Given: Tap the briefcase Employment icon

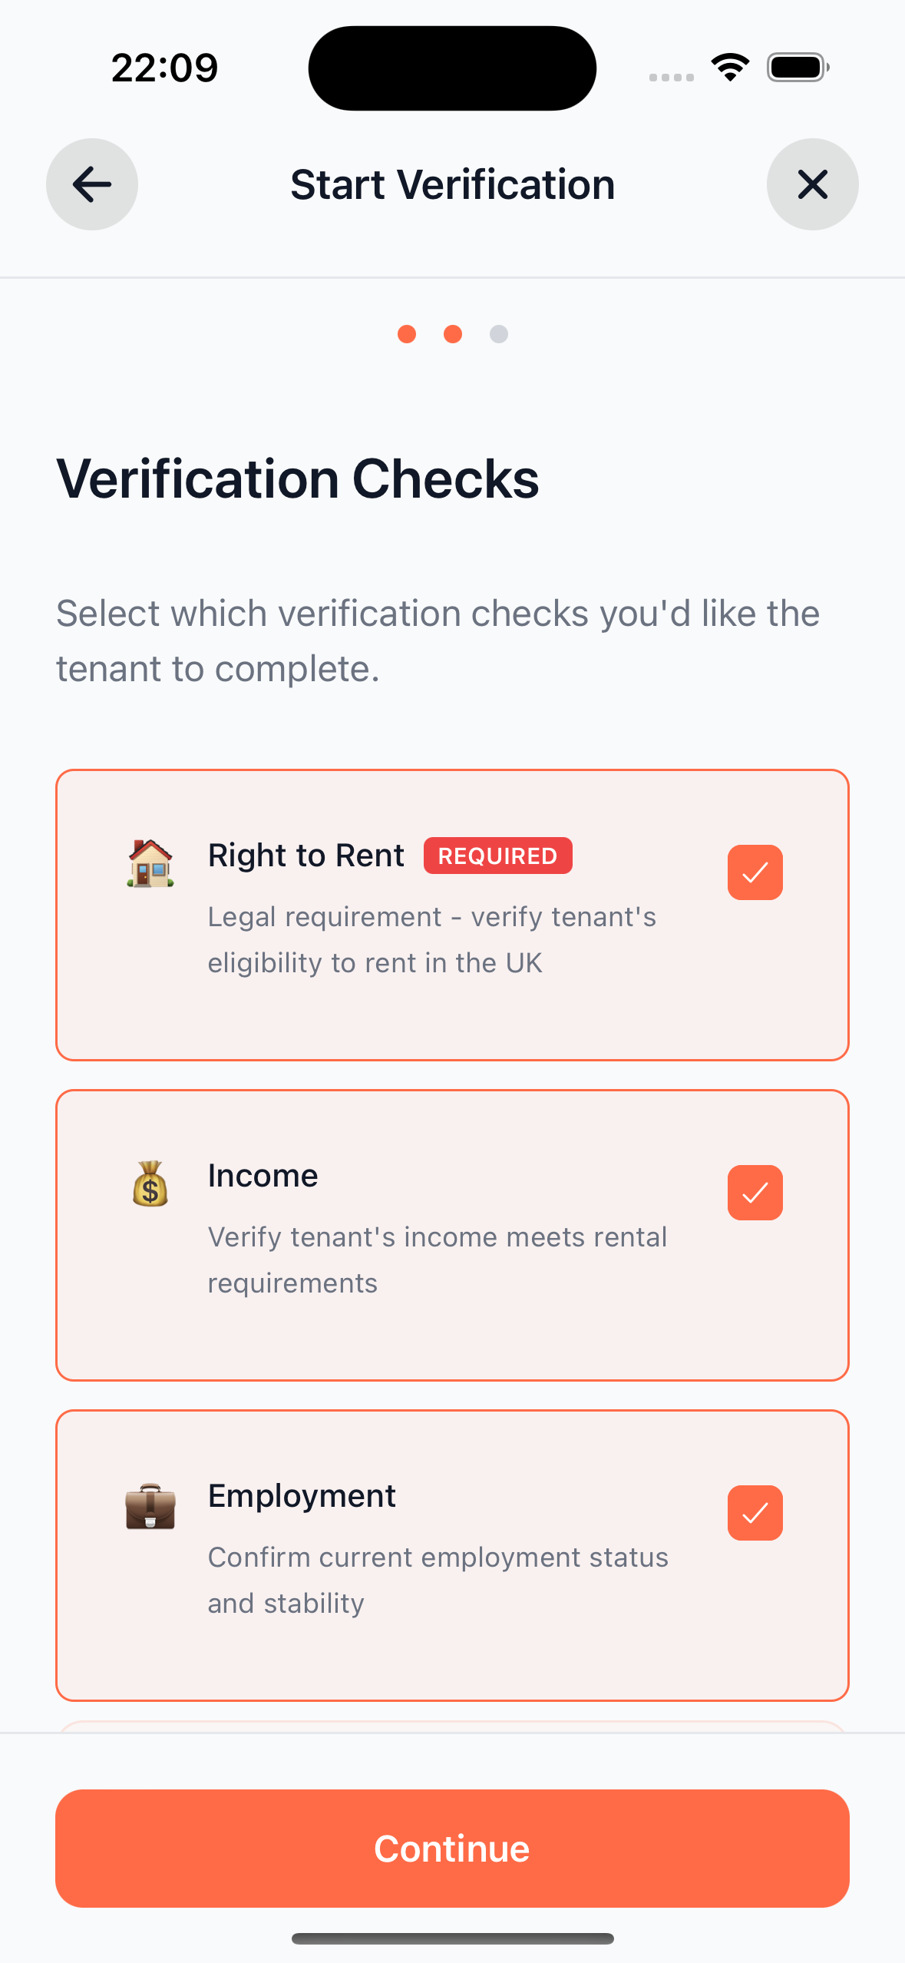Looking at the screenshot, I should point(150,1505).
